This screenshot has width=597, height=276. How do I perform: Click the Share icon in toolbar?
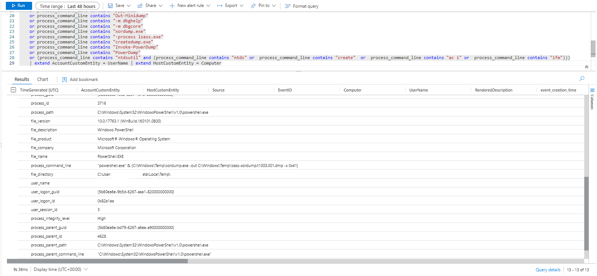tap(140, 6)
